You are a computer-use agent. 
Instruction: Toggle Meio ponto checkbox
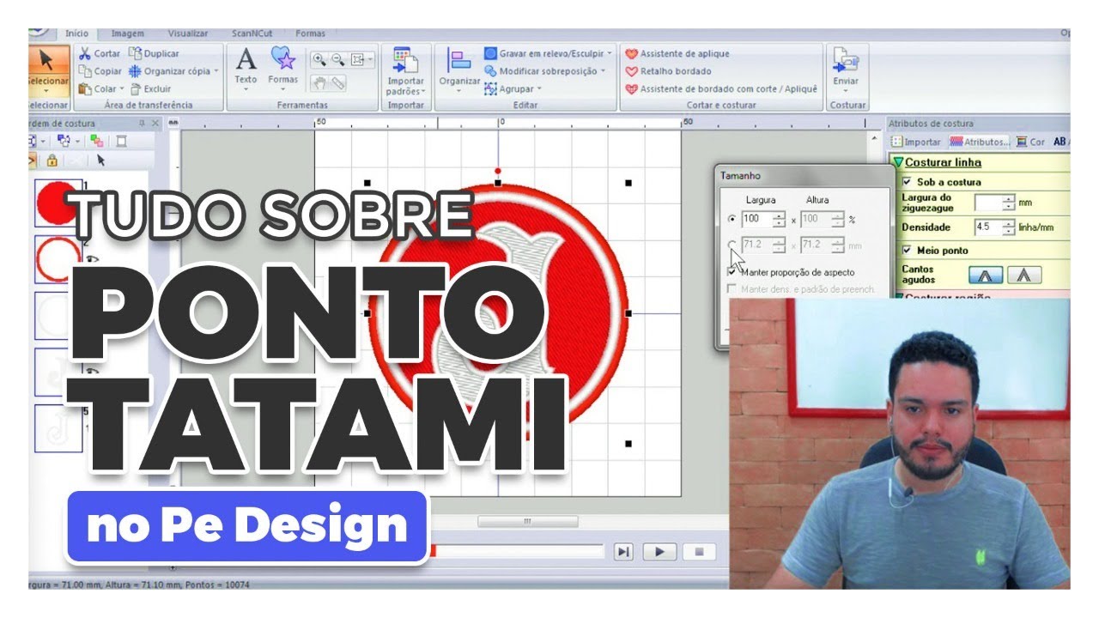point(908,251)
